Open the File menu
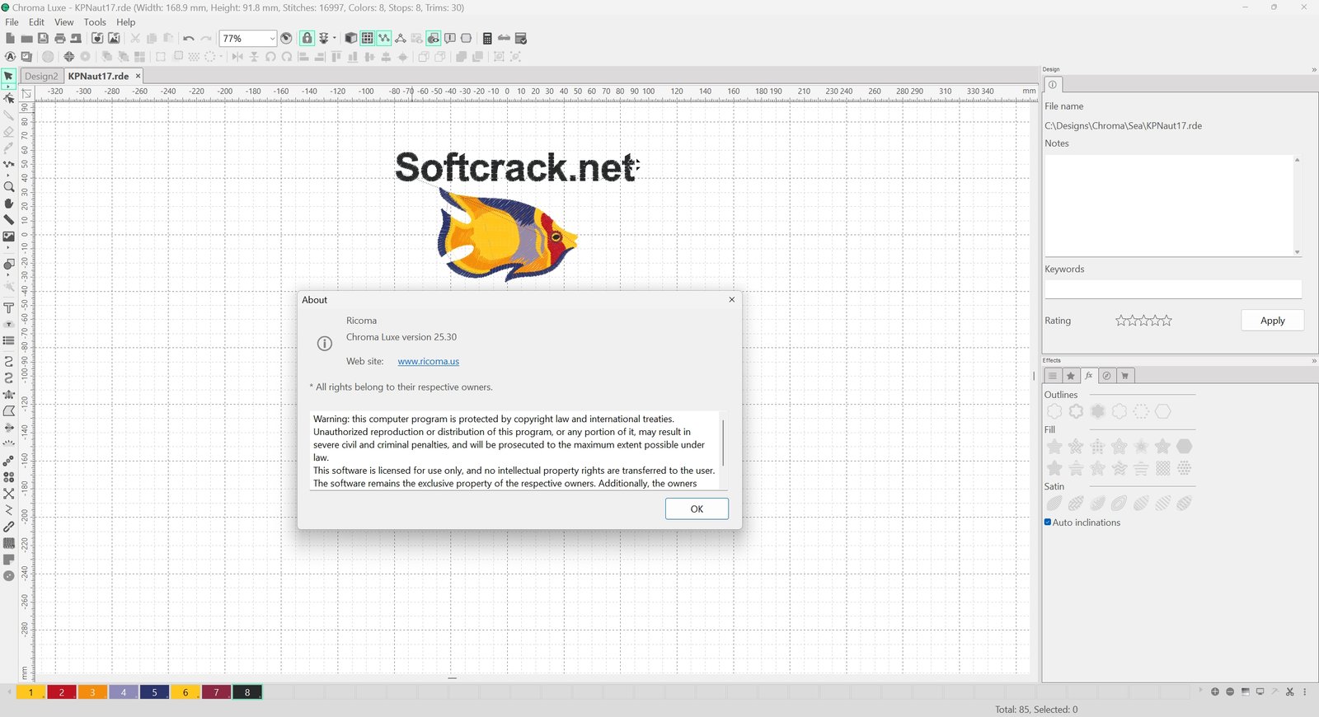 point(12,22)
